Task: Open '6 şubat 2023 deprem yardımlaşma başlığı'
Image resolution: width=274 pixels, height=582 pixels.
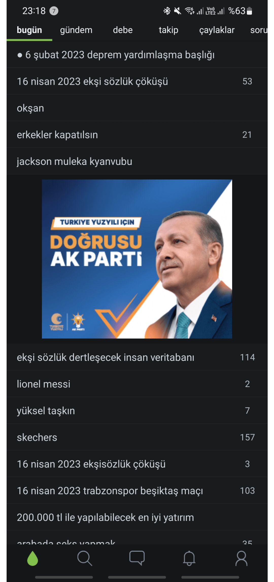Action: [x=137, y=55]
